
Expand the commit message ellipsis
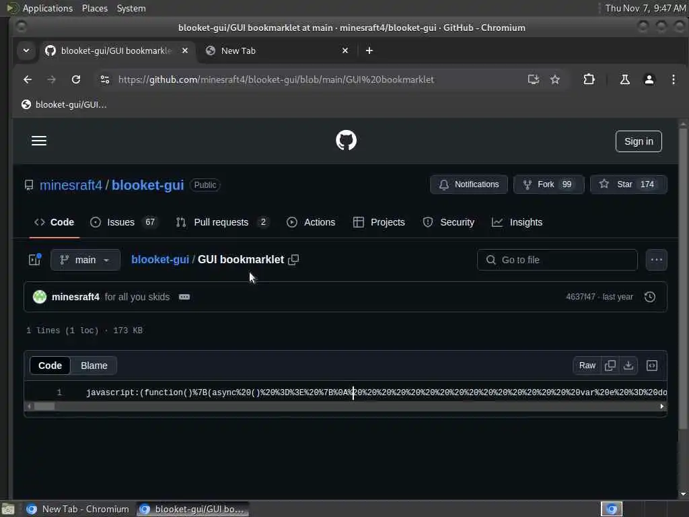[184, 297]
